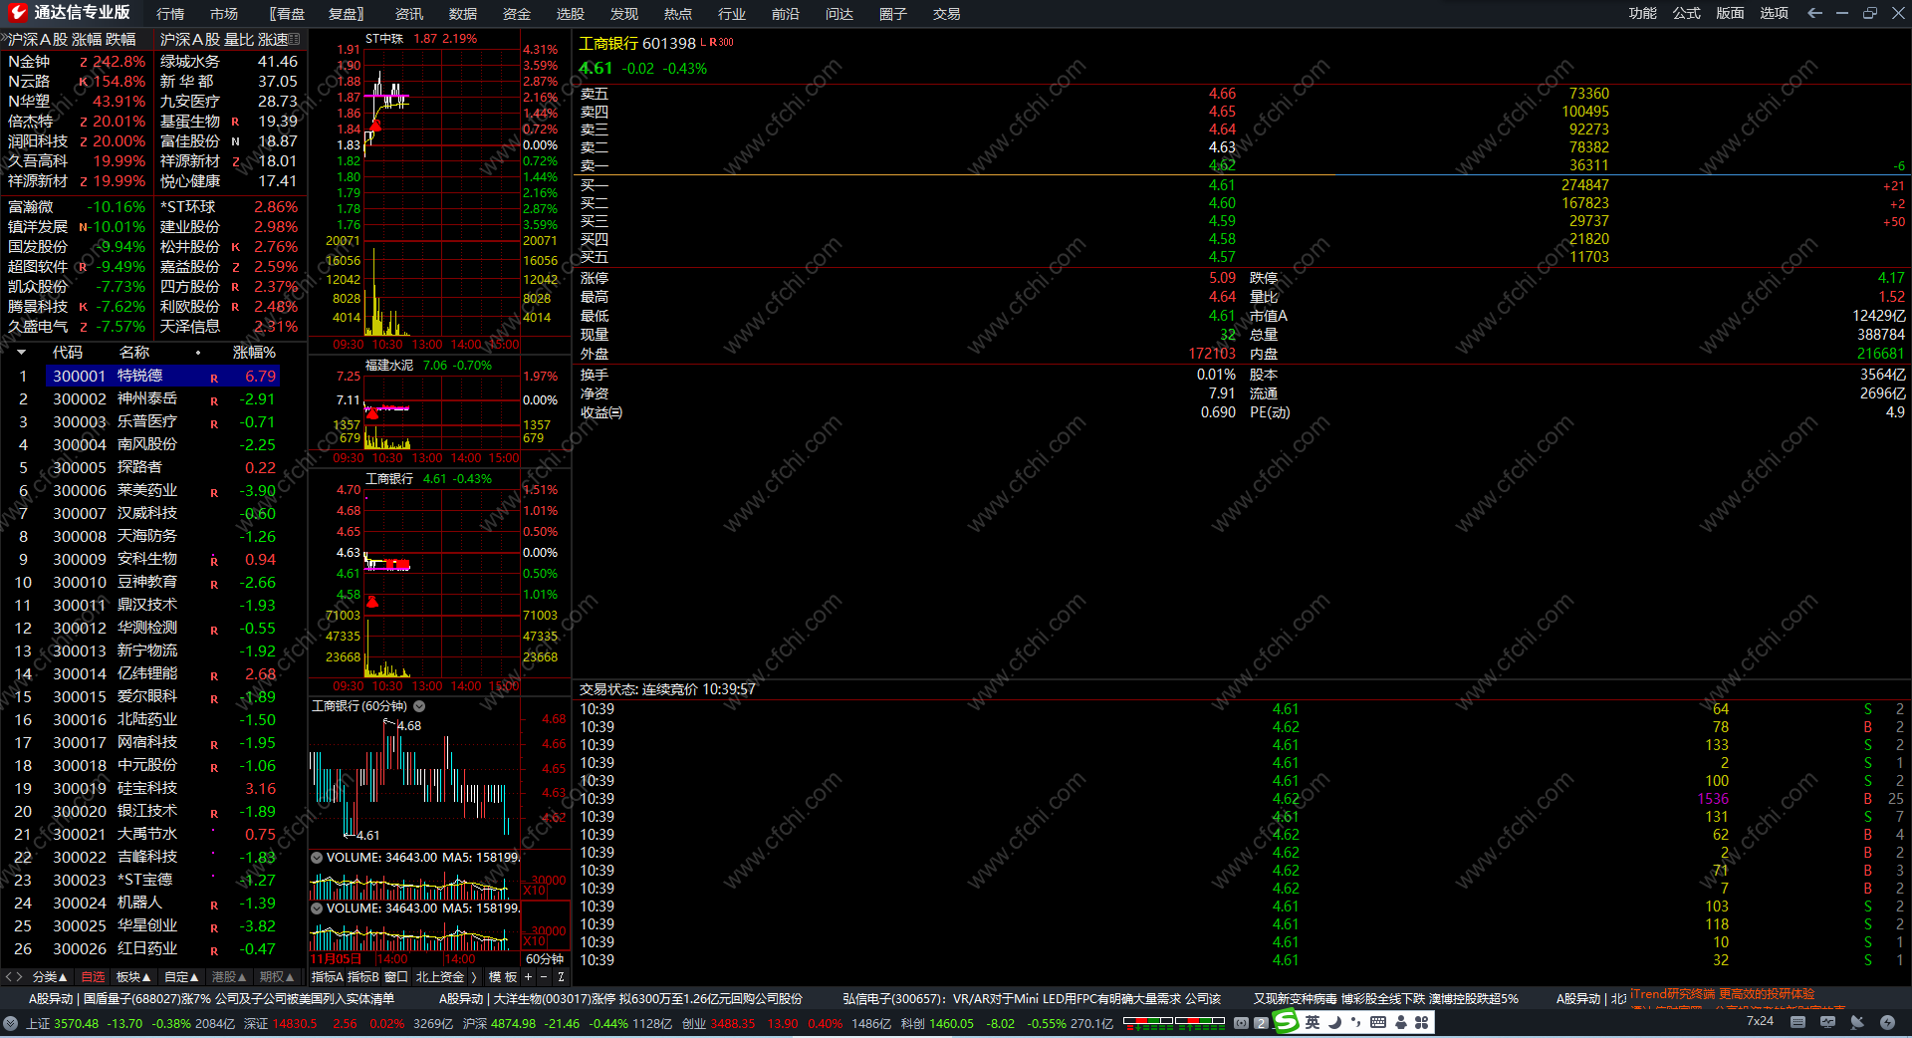The height and width of the screenshot is (1038, 1912).
Task: Open the 自定 custom popup tab
Action: [181, 977]
